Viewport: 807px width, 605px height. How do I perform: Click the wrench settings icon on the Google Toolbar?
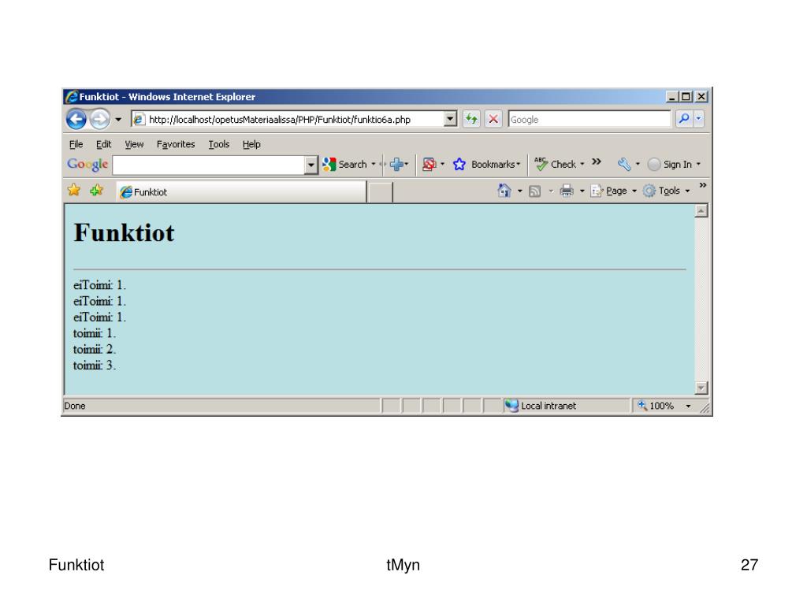click(624, 164)
